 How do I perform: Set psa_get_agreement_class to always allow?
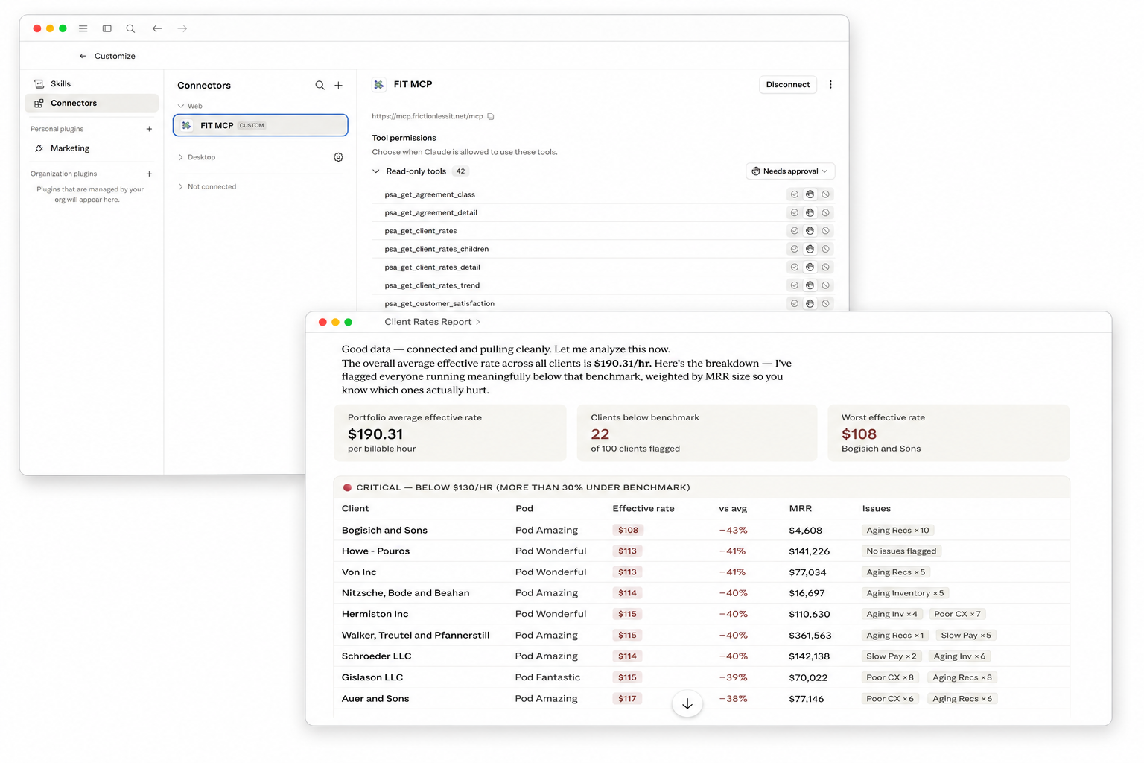tap(795, 194)
